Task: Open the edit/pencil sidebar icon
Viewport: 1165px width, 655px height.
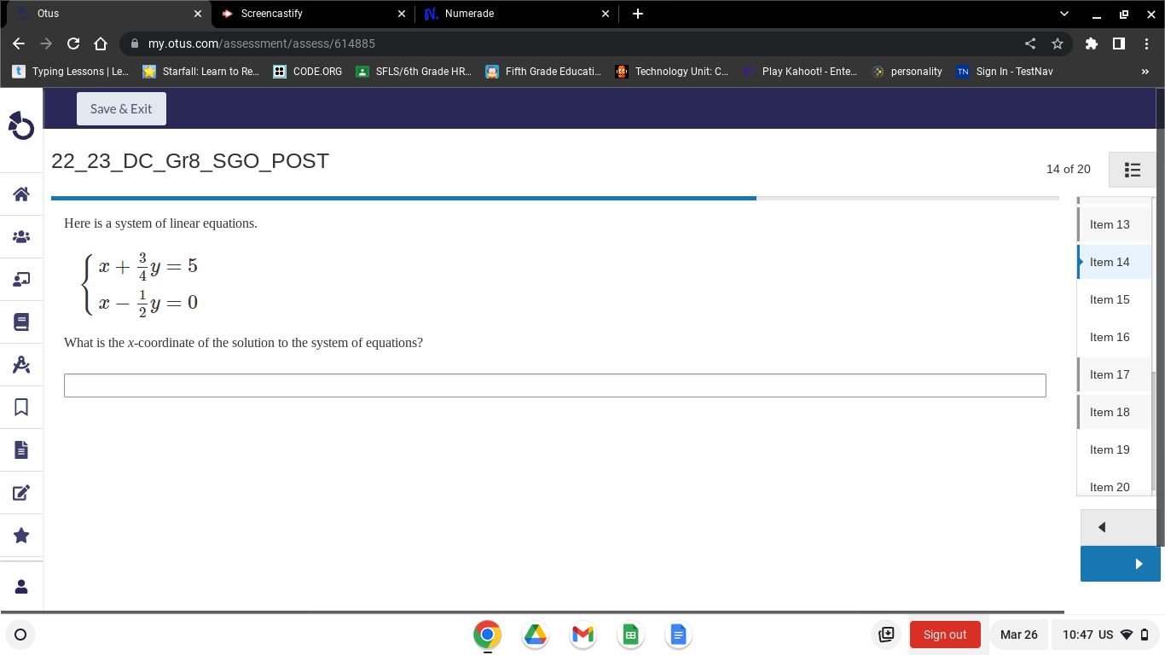Action: pyautogui.click(x=21, y=492)
